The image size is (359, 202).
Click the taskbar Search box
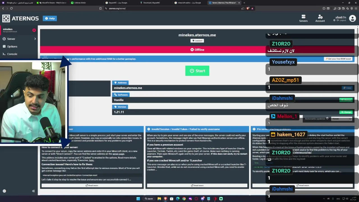click(149, 199)
